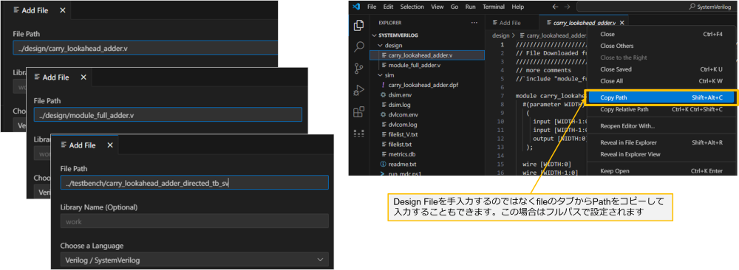Viewport: 739px width, 270px height.
Task: Open the Run and Debug view icon
Action: 359,90
